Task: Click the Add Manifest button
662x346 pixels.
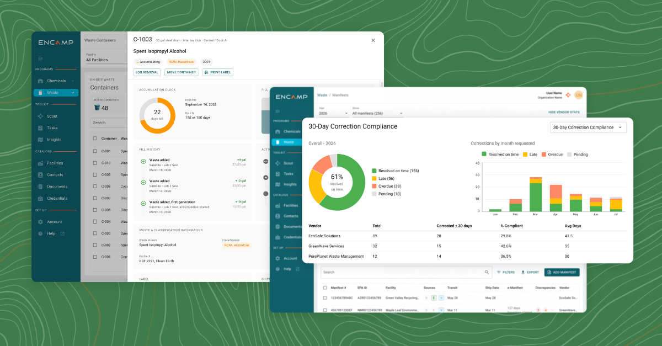Action: 562,272
